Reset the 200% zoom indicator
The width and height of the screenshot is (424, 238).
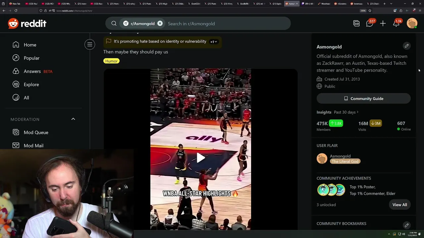tap(363, 11)
